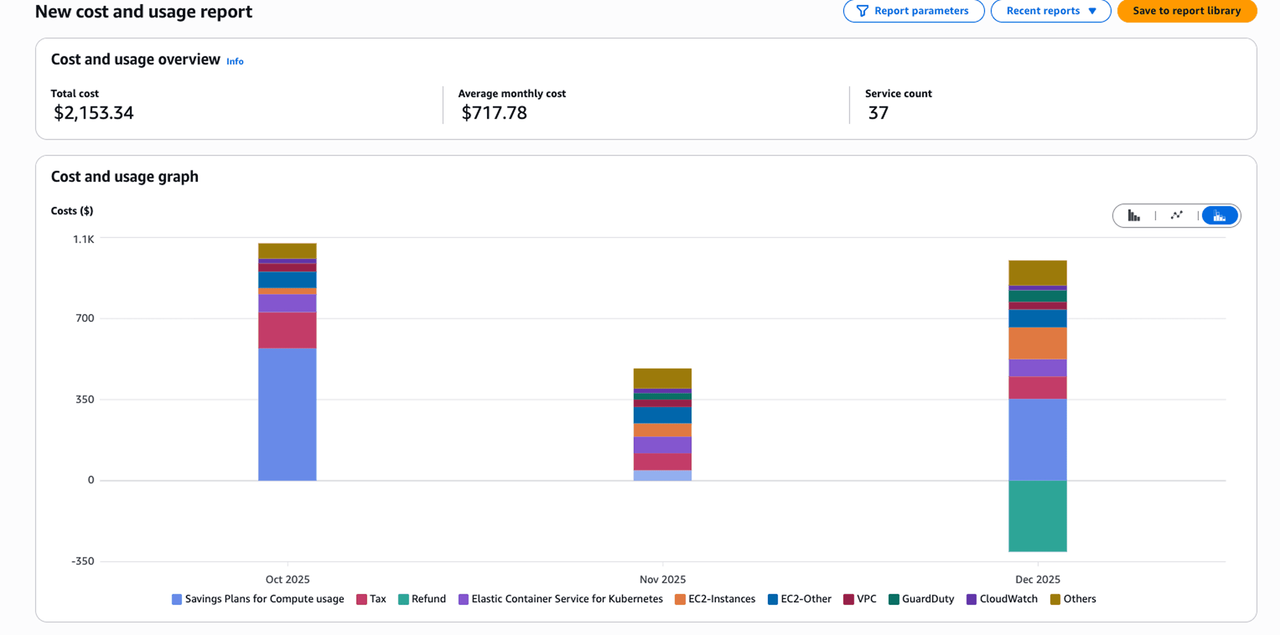Toggle the VPC legend item
The image size is (1280, 635).
(866, 599)
